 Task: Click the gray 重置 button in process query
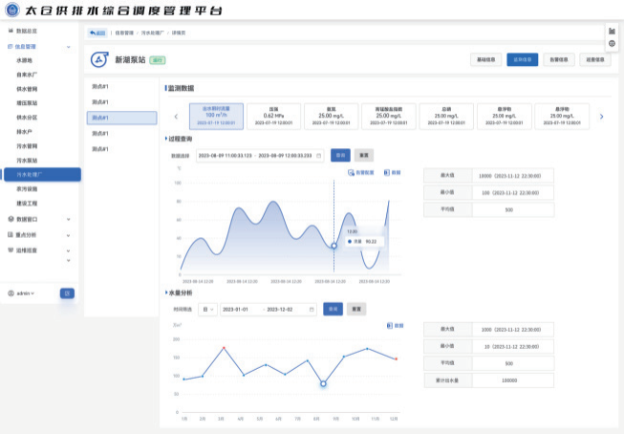coord(364,155)
